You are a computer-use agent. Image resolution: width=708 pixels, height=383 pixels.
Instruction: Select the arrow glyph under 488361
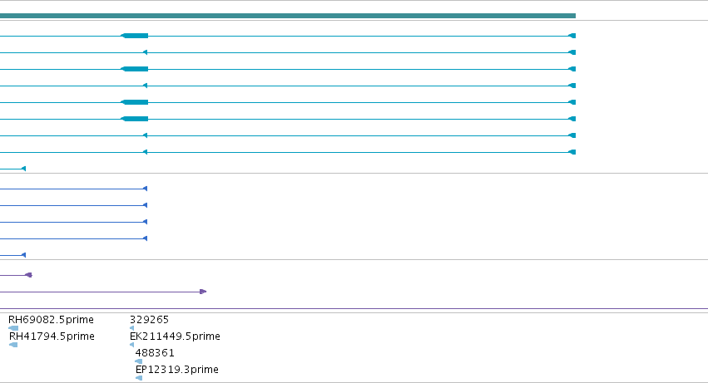point(139,361)
